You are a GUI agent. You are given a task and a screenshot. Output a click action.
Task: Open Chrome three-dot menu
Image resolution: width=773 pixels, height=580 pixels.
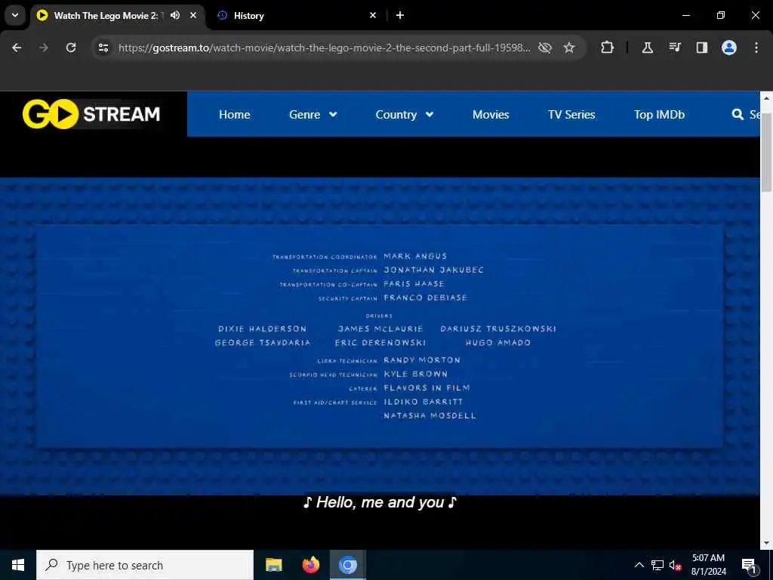tap(756, 48)
